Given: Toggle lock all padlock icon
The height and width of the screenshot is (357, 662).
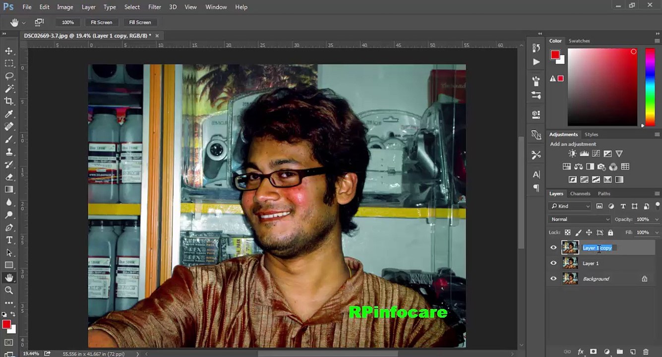Looking at the screenshot, I should coord(610,233).
